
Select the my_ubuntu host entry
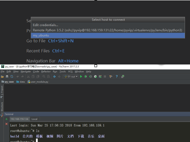click(108, 35)
